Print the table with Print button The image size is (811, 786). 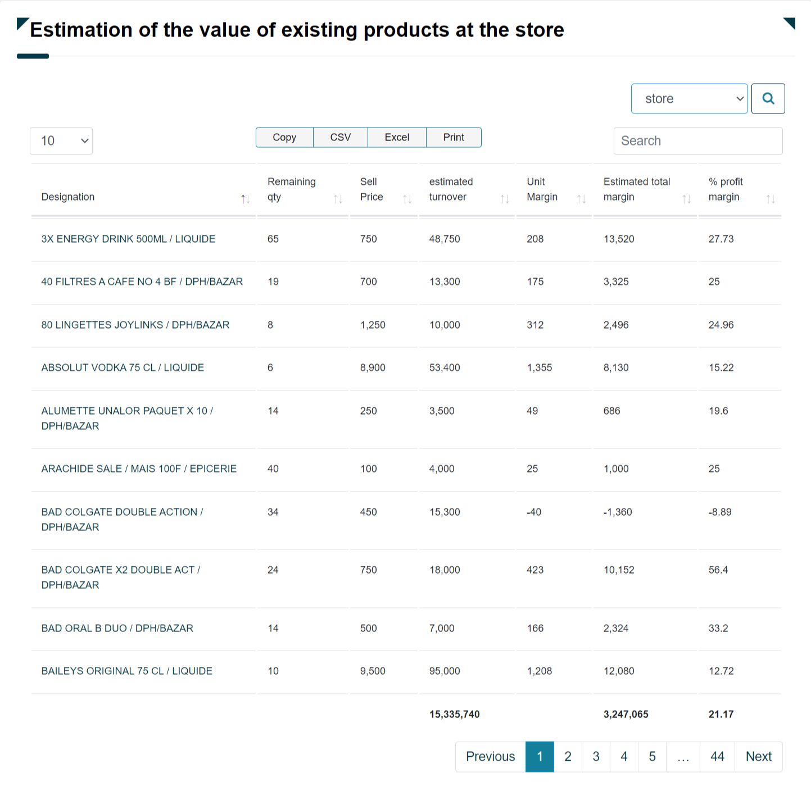[454, 138]
